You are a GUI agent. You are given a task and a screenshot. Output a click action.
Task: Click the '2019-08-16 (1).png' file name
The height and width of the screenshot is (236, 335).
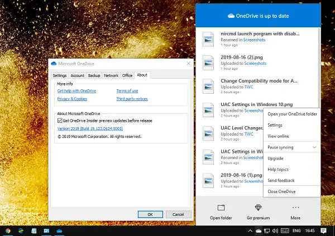pyautogui.click(x=241, y=175)
